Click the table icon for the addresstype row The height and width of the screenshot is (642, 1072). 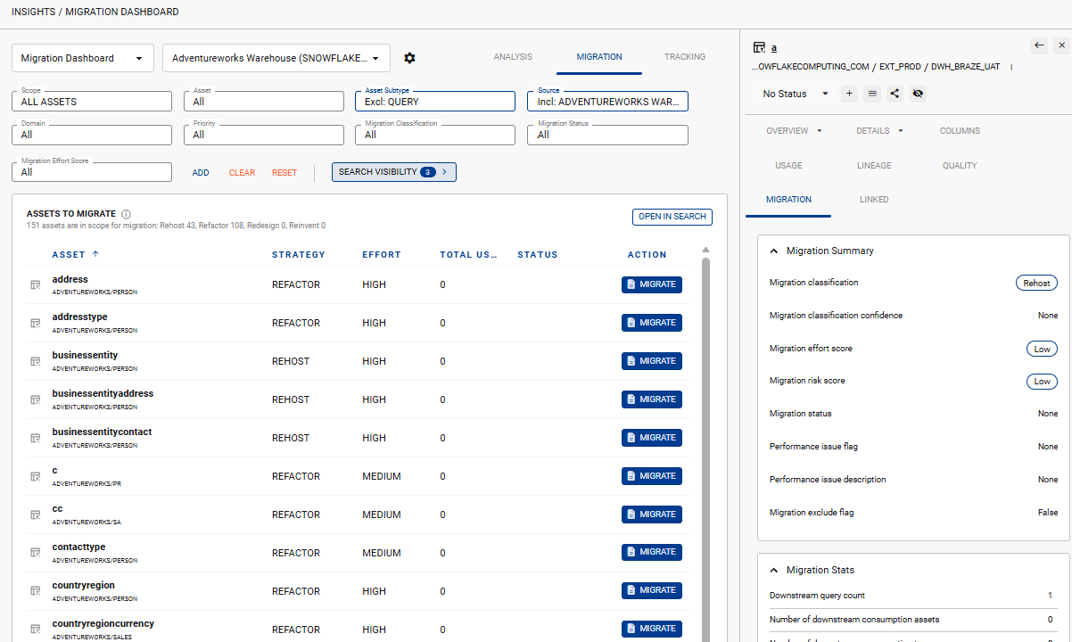click(36, 323)
